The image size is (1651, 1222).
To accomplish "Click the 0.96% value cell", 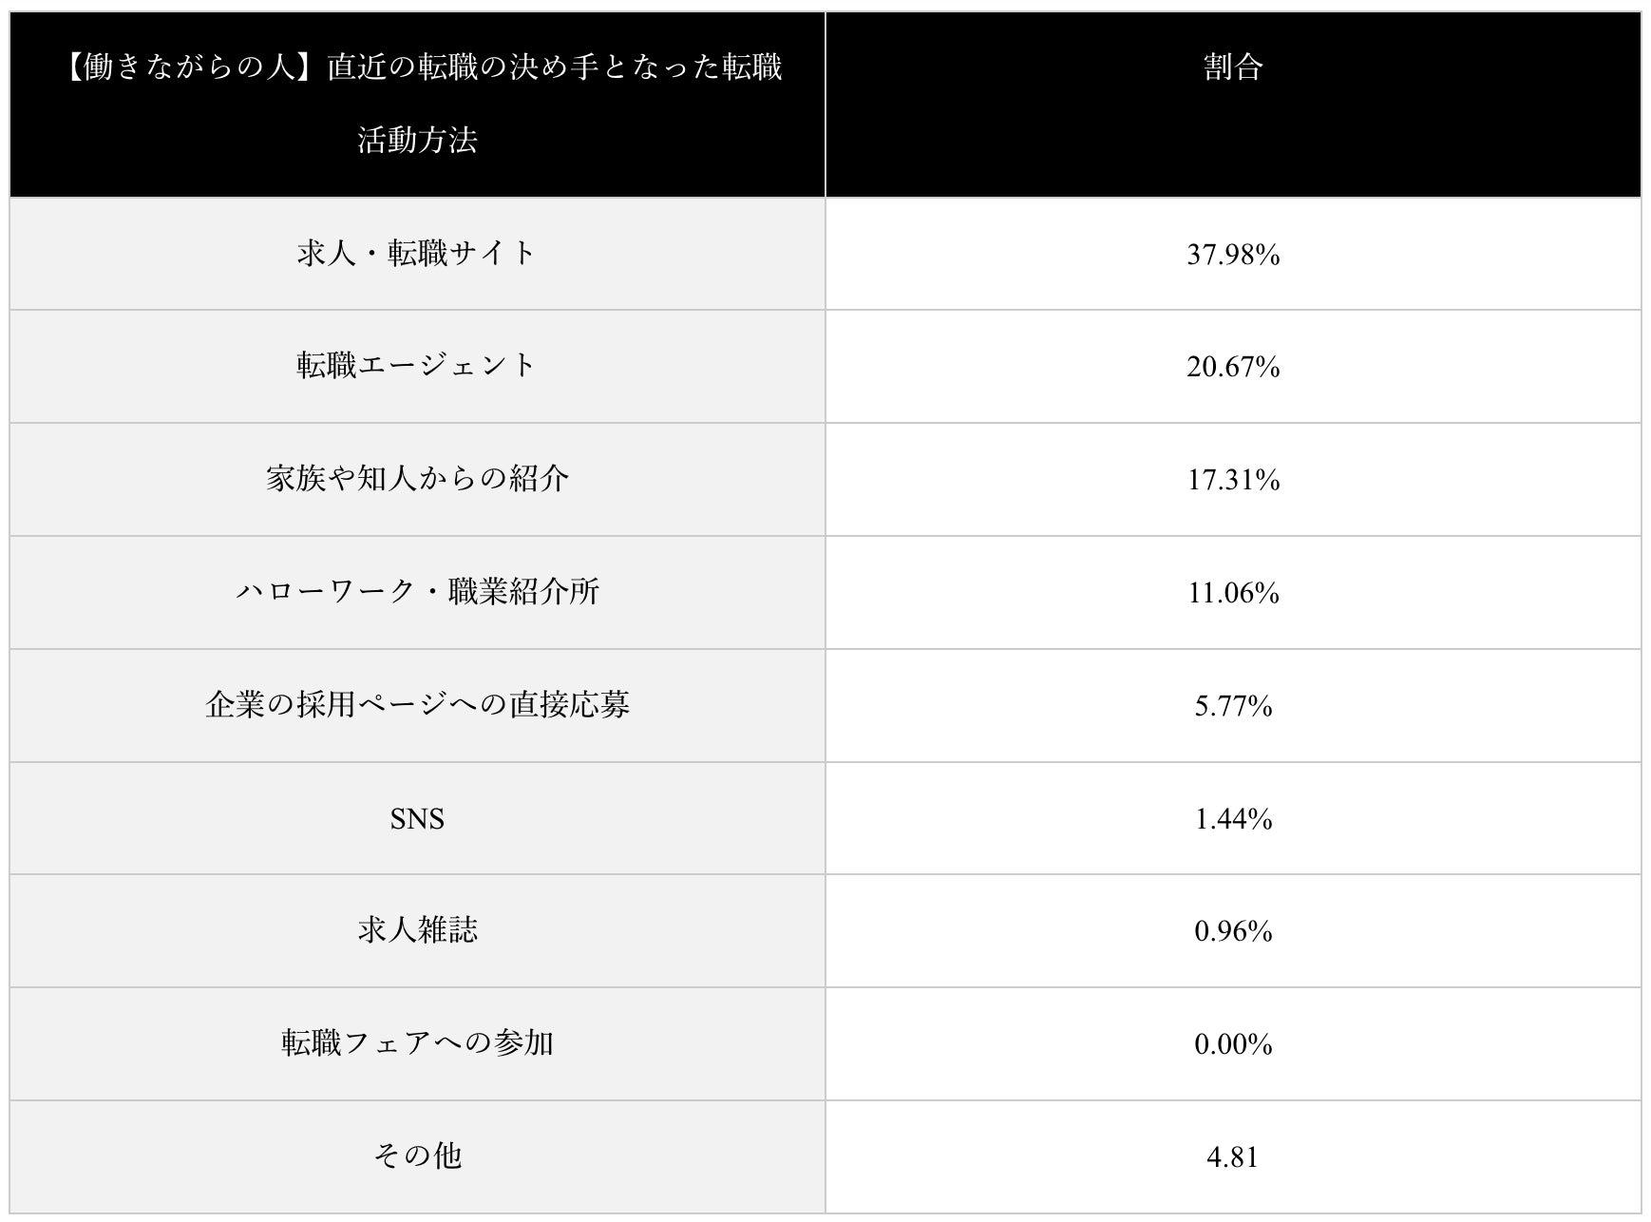I will 1232,931.
